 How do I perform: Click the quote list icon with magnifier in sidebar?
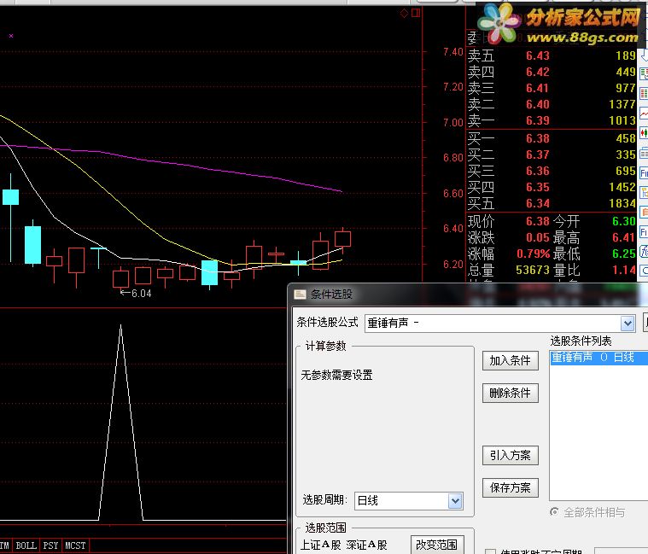(644, 74)
